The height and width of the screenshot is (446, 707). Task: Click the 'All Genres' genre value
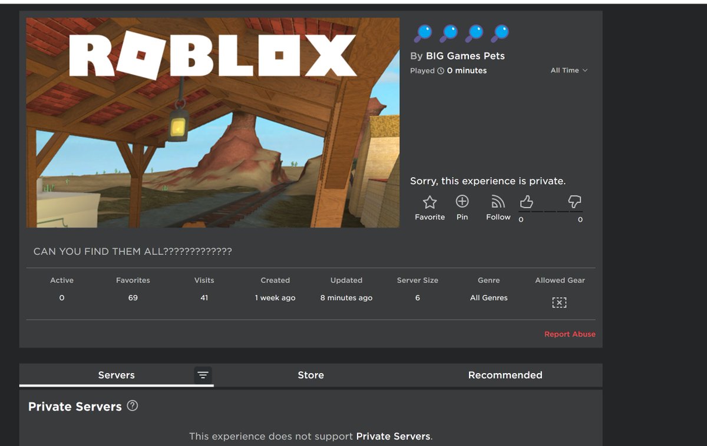489,298
